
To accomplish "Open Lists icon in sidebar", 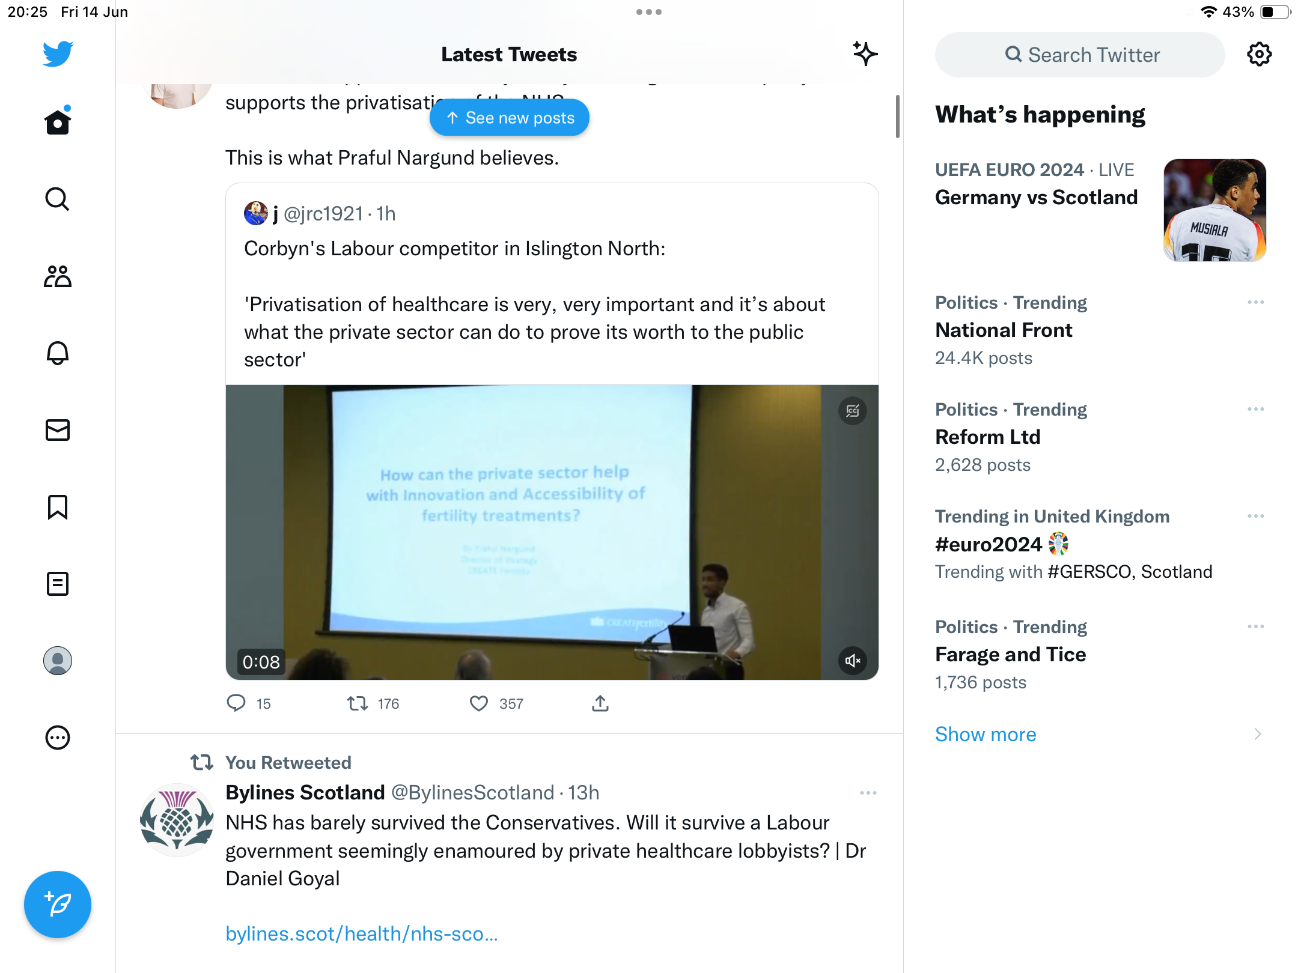I will coord(58,584).
